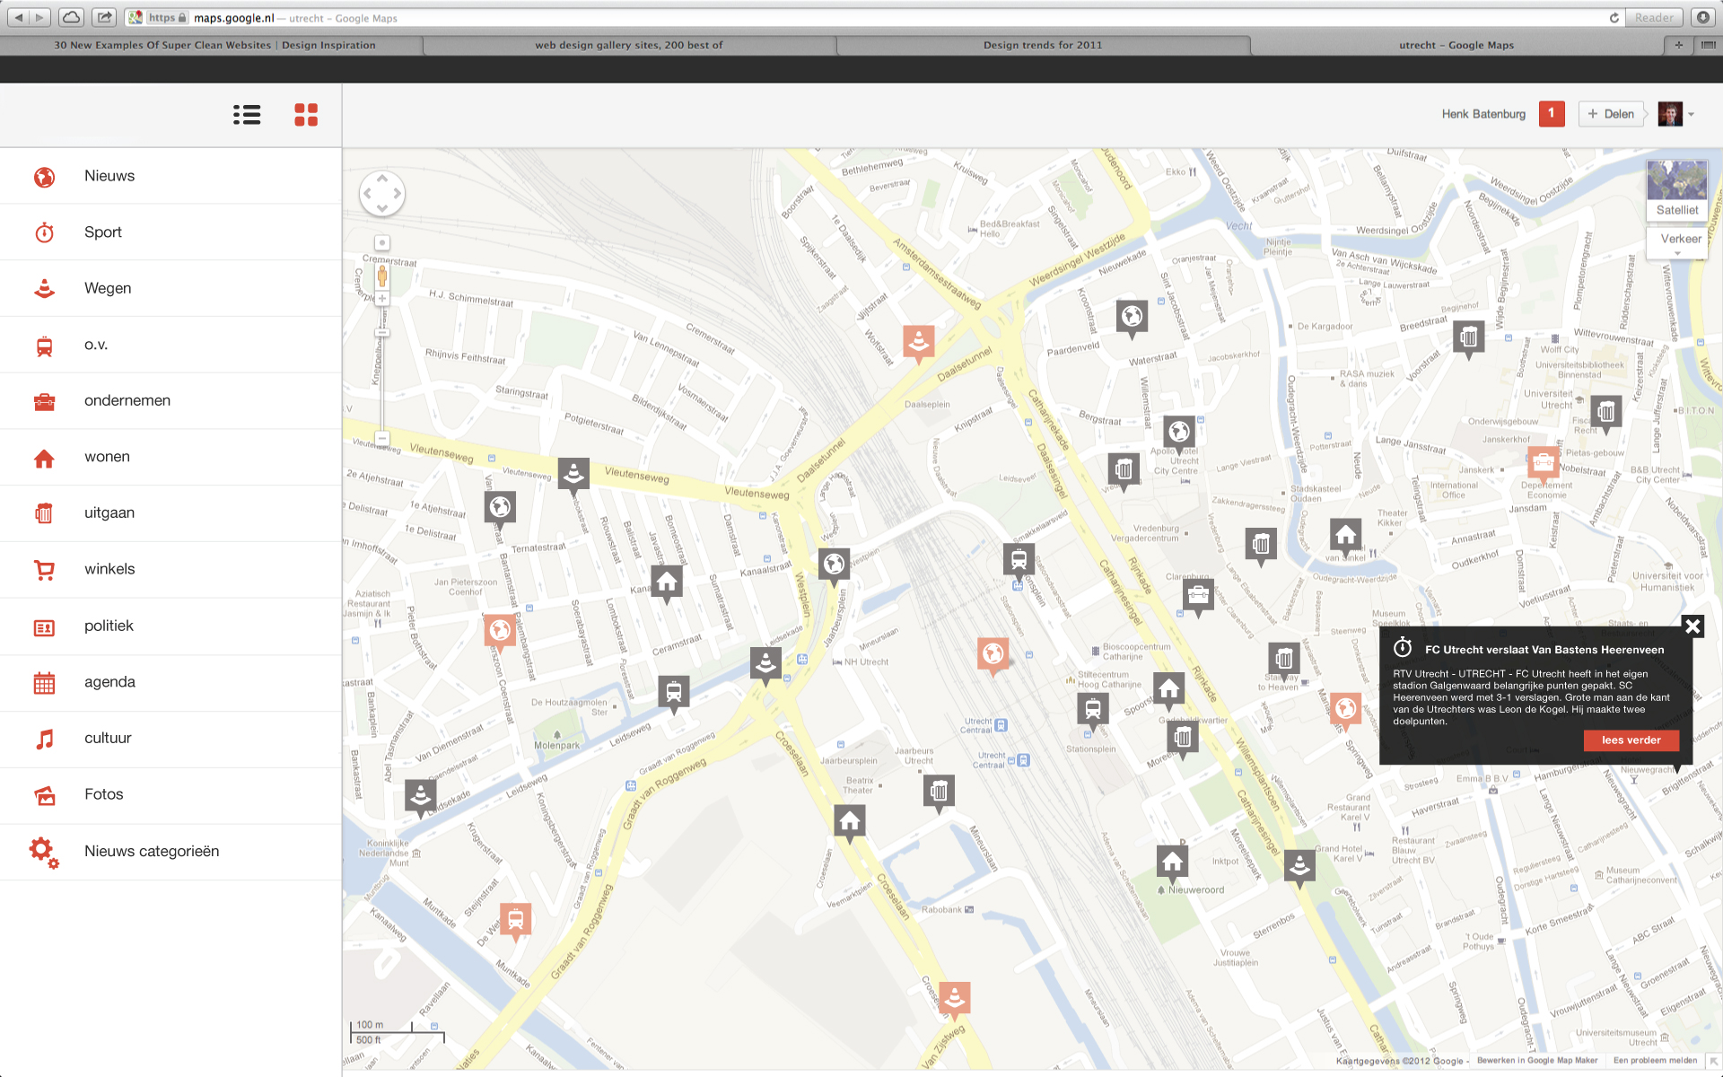Select the wonen house icon in sidebar

44,458
